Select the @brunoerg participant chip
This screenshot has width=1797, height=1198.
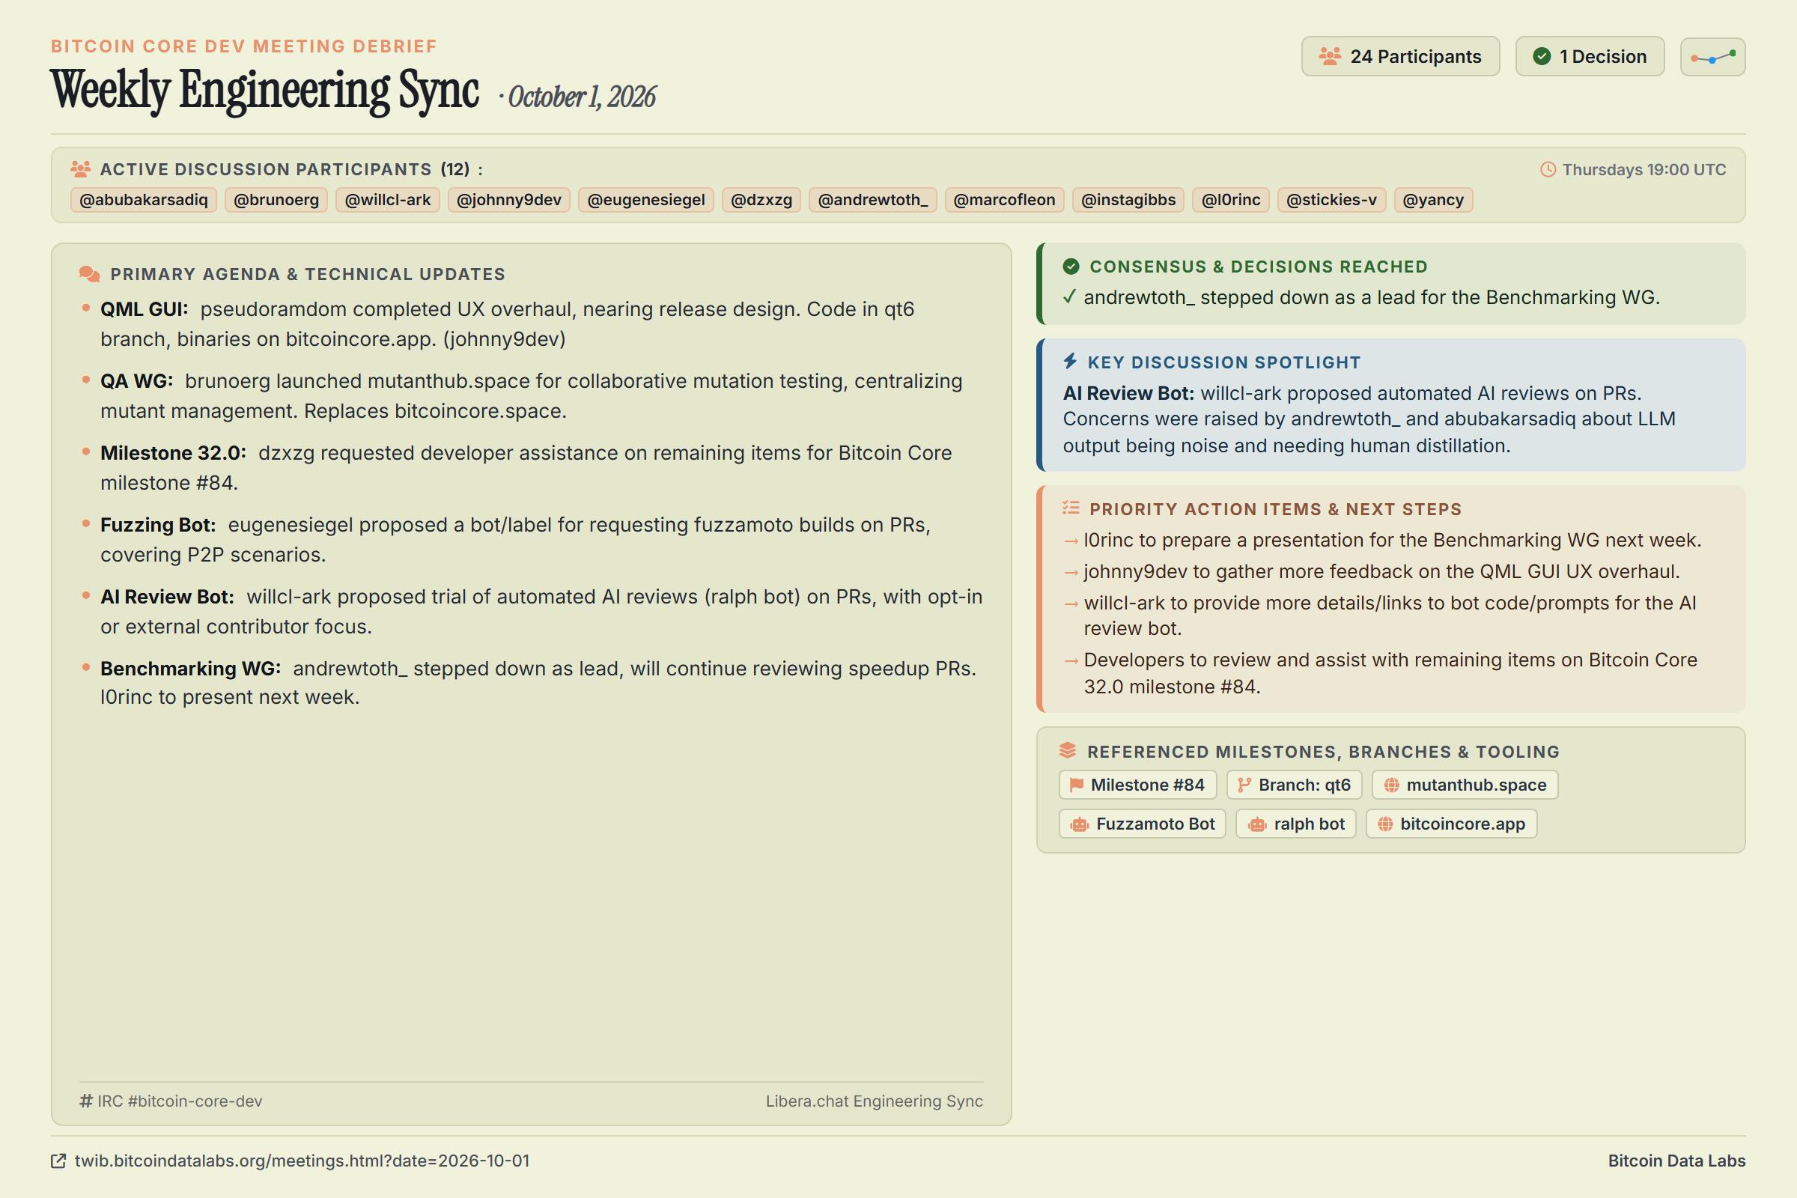[x=276, y=200]
